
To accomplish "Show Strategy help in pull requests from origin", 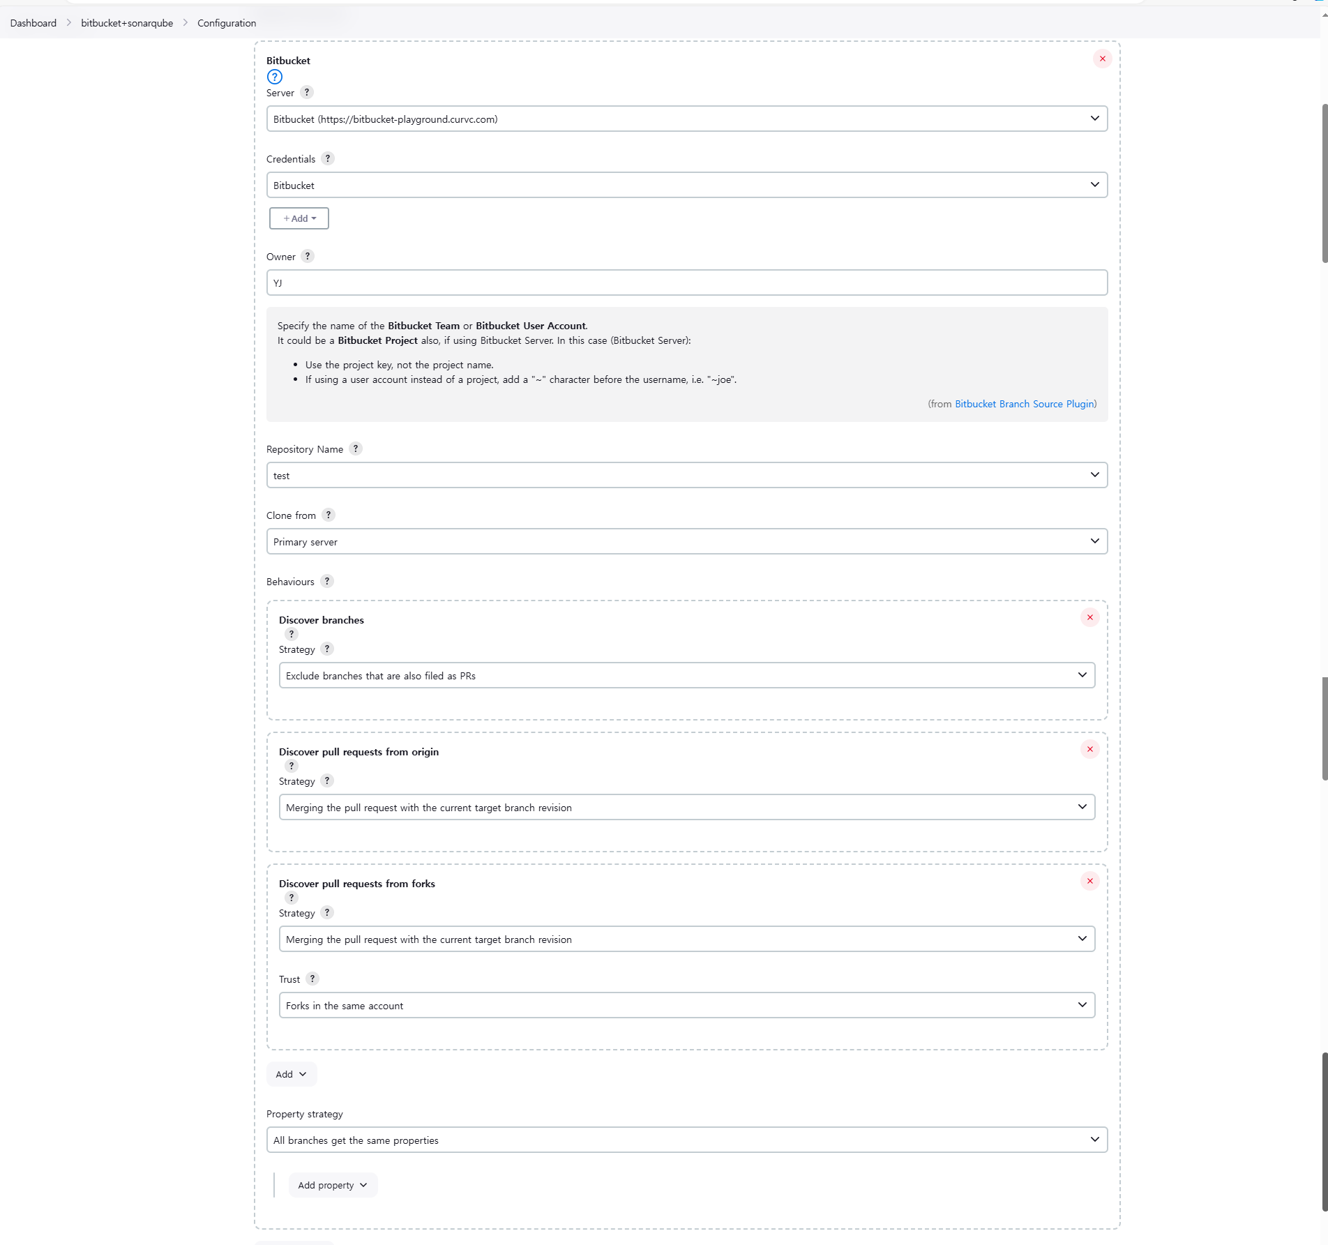I will pos(327,780).
